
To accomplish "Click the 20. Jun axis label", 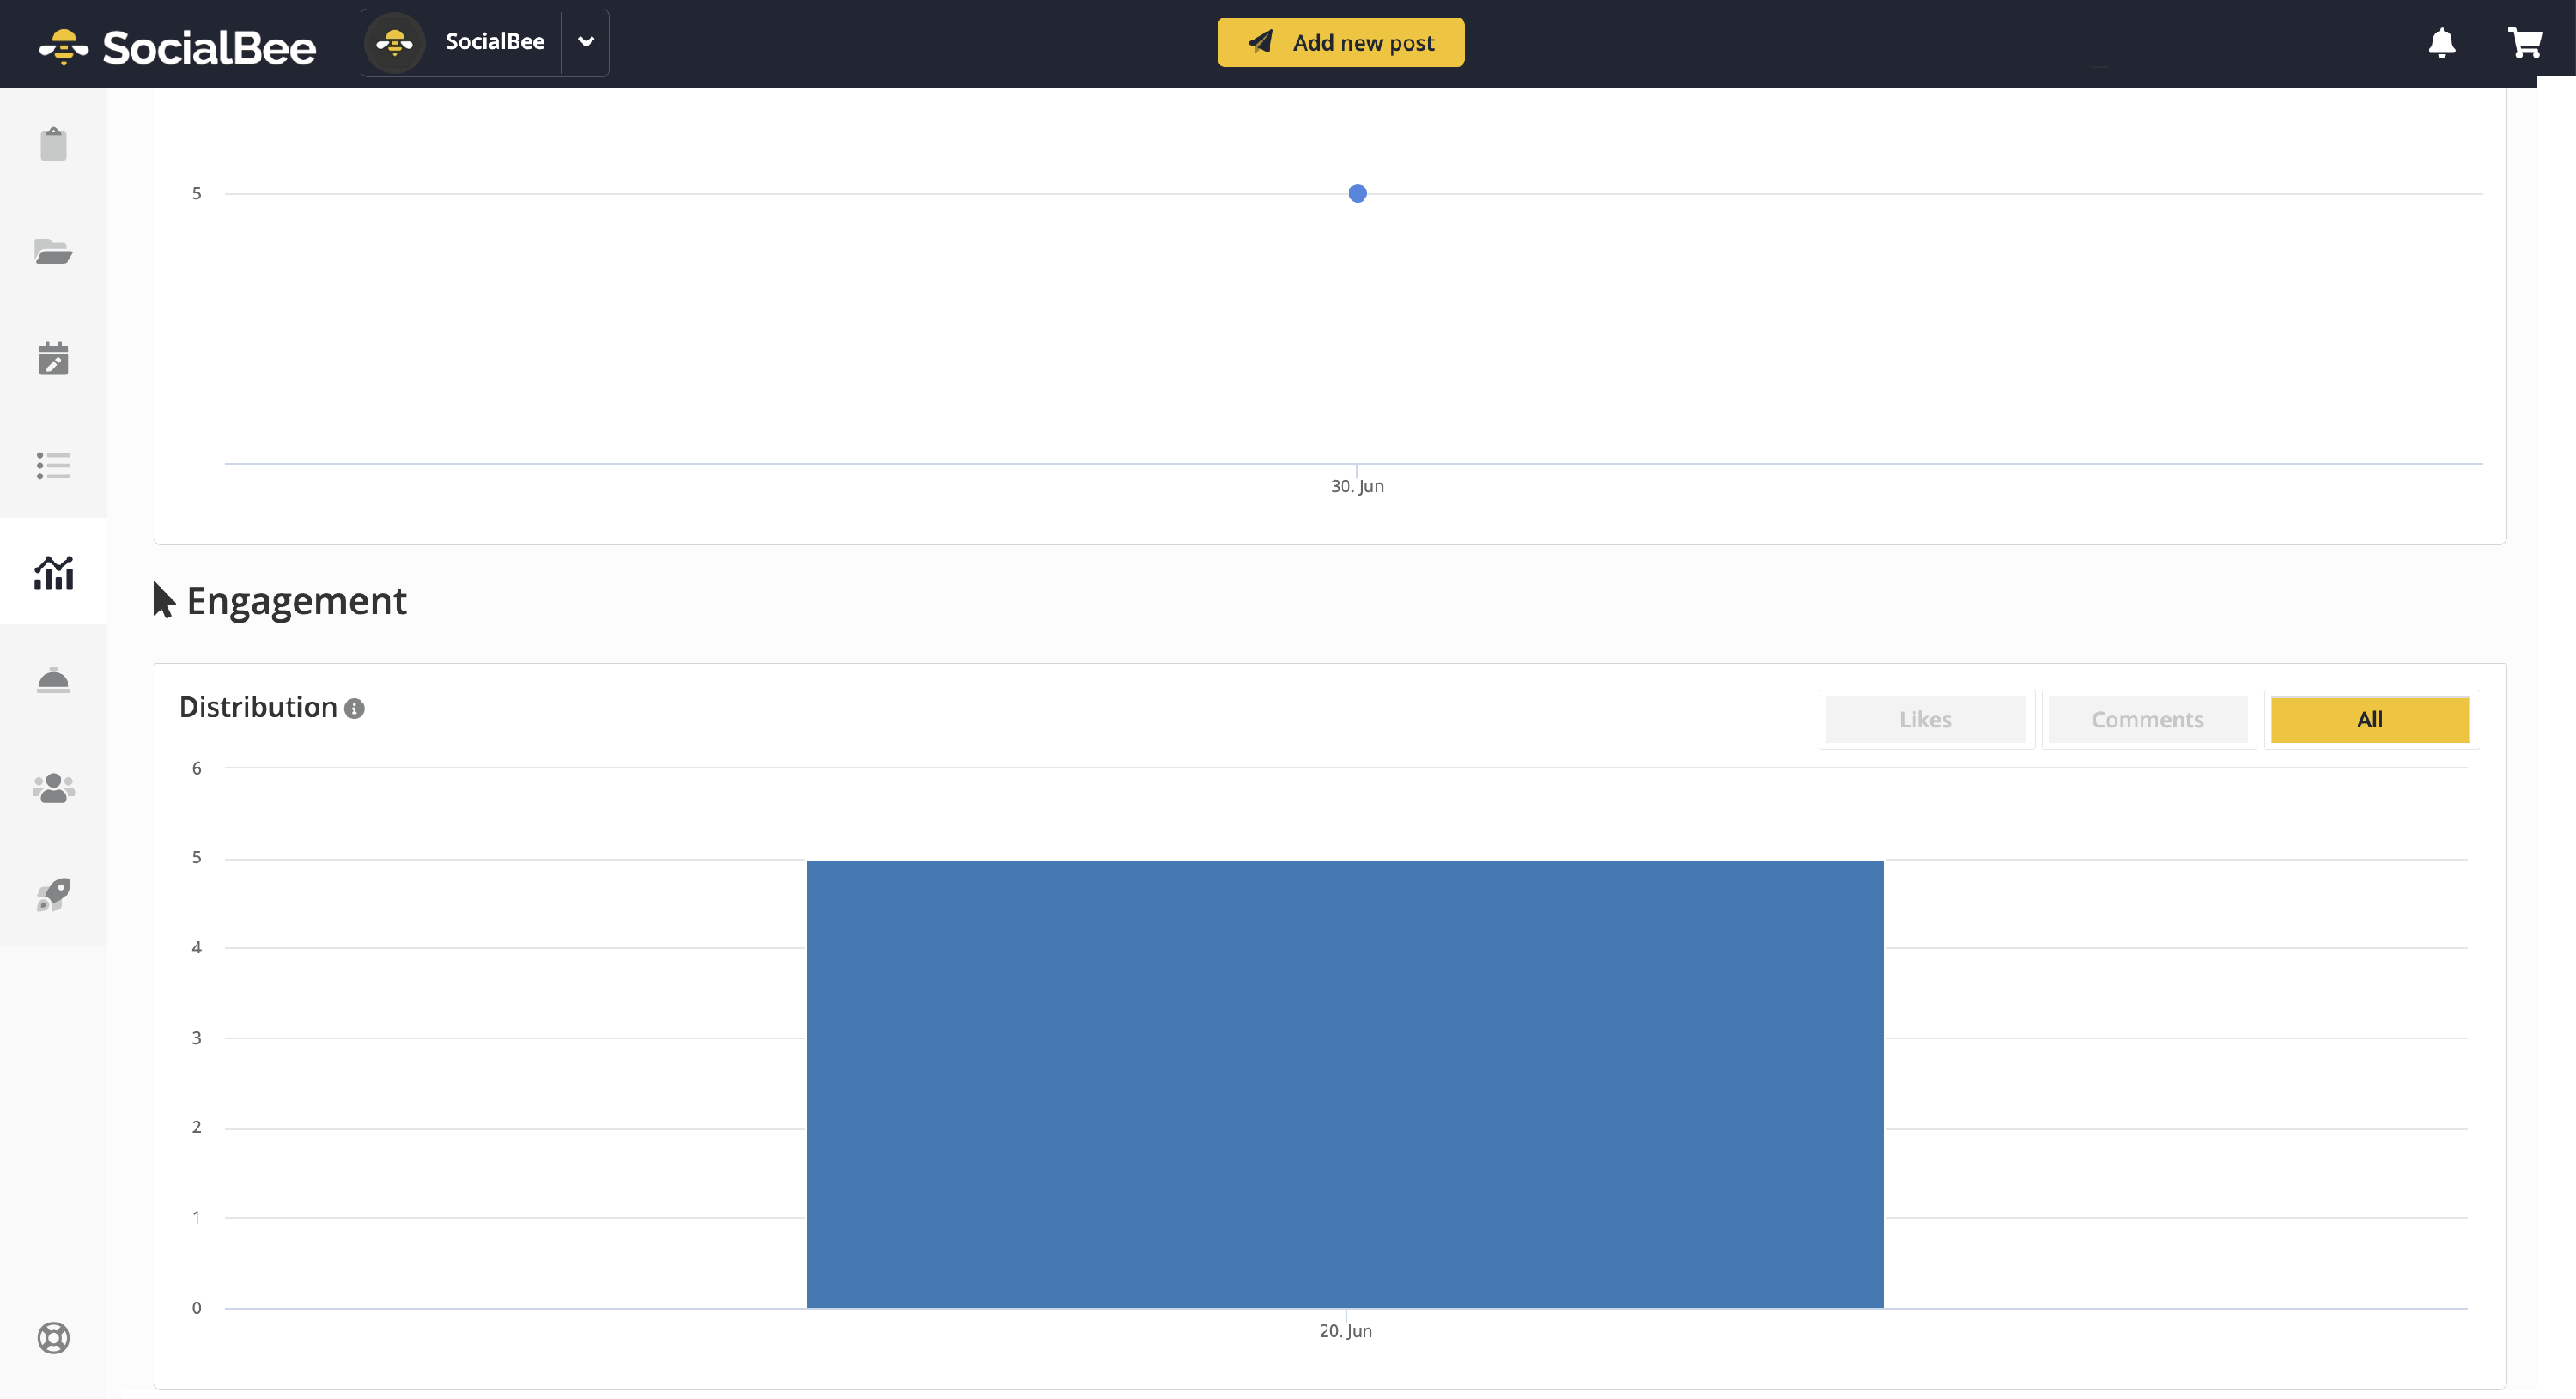I will pyautogui.click(x=1345, y=1331).
